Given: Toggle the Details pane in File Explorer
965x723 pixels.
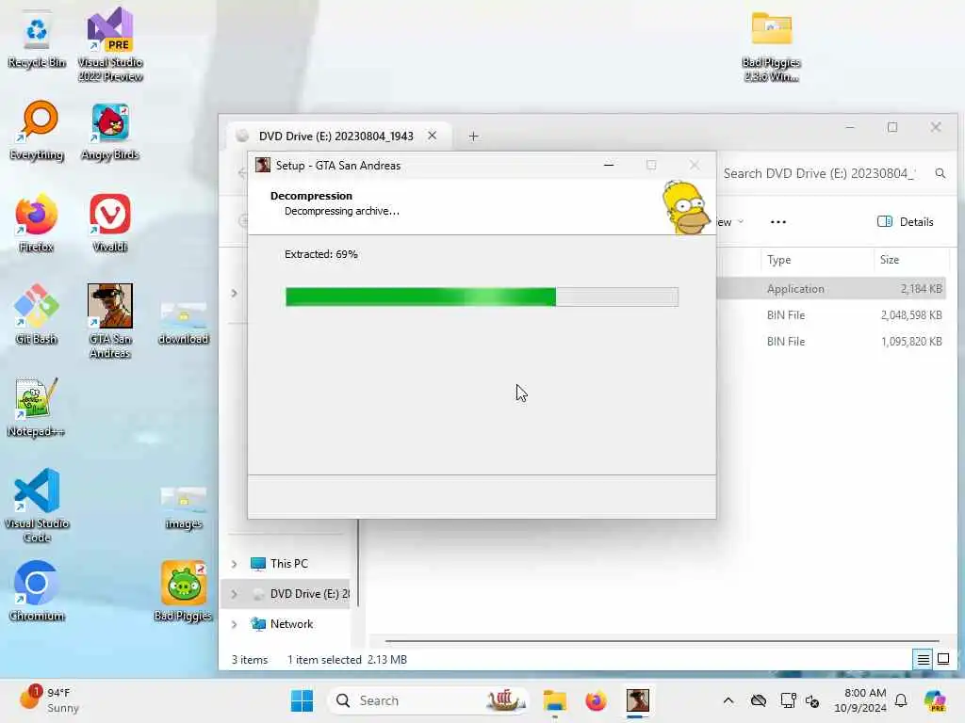Looking at the screenshot, I should click(906, 222).
